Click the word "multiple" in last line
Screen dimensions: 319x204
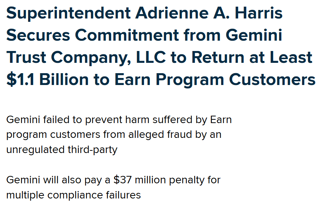point(25,195)
